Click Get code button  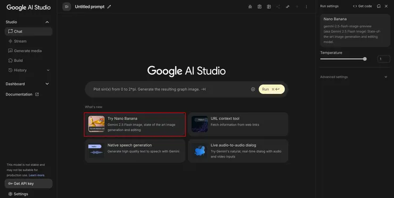pyautogui.click(x=363, y=6)
